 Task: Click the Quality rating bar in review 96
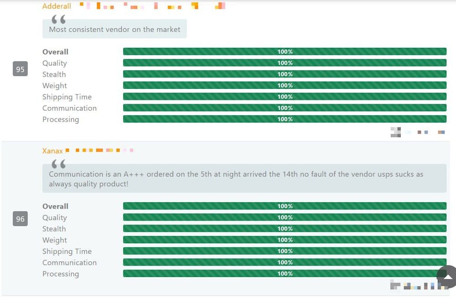285,218
